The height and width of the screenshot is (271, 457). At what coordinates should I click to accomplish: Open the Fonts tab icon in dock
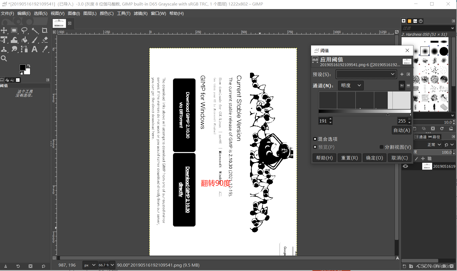click(x=415, y=21)
